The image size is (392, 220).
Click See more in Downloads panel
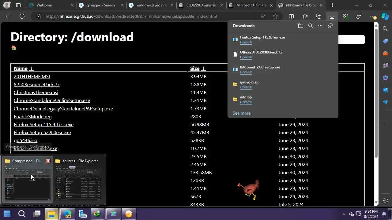[241, 113]
